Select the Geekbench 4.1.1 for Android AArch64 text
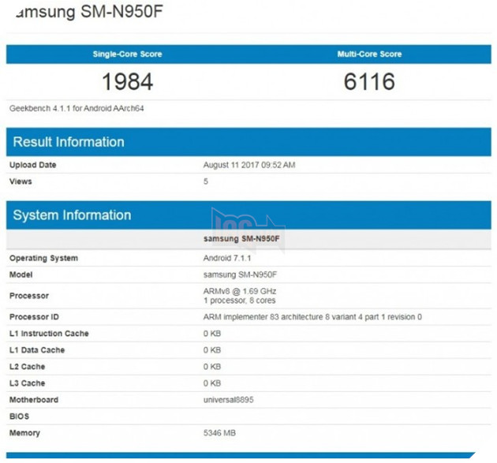Image resolution: width=497 pixels, height=463 pixels. 77,108
